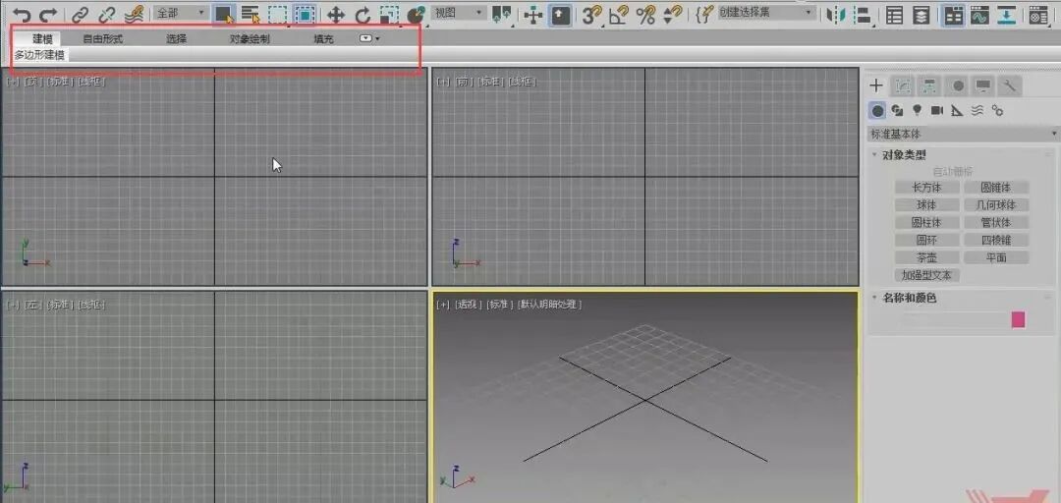Screen dimensions: 1061x503
Task: Open the 创建选择集 dropdown
Action: point(766,12)
